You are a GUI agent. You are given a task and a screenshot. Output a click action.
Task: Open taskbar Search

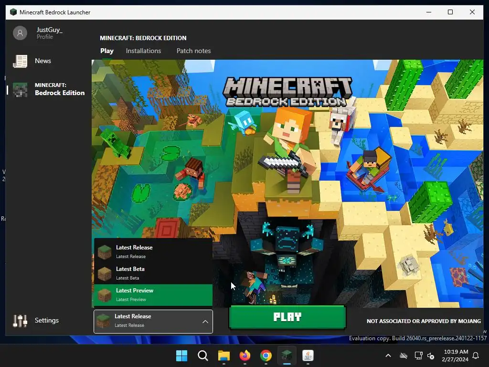202,356
